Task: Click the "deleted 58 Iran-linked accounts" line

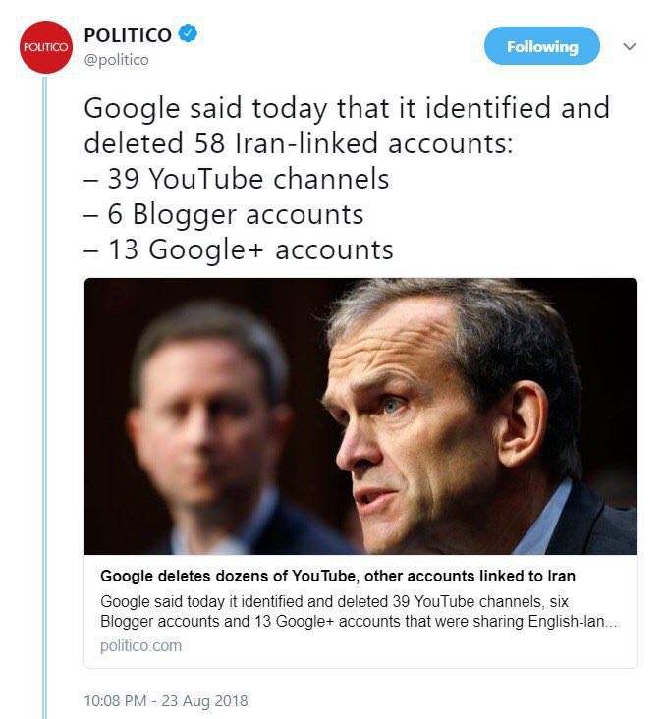Action: click(297, 143)
